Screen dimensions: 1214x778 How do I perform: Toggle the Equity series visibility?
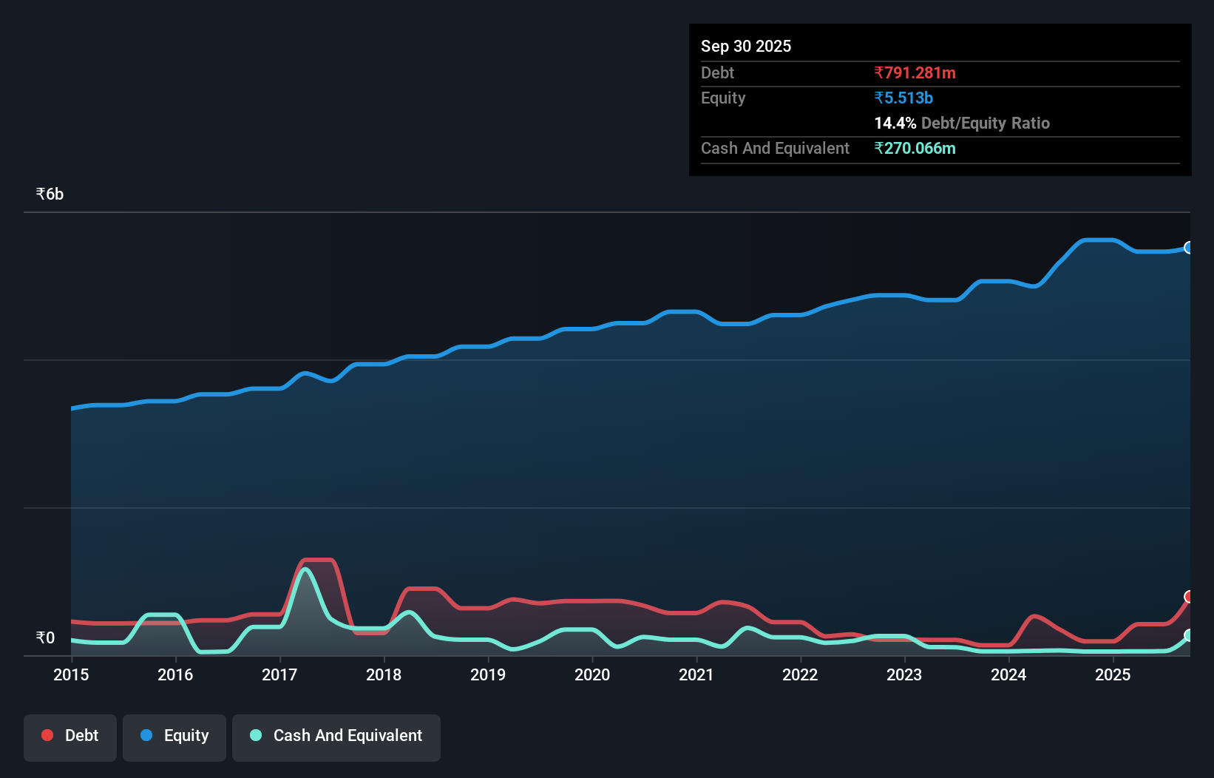[x=174, y=735]
